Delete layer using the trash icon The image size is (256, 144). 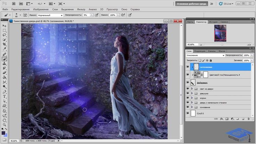tap(248, 119)
